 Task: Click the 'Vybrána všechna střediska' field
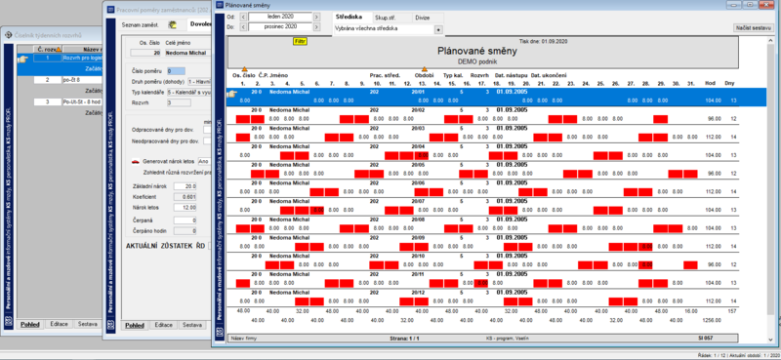[384, 29]
